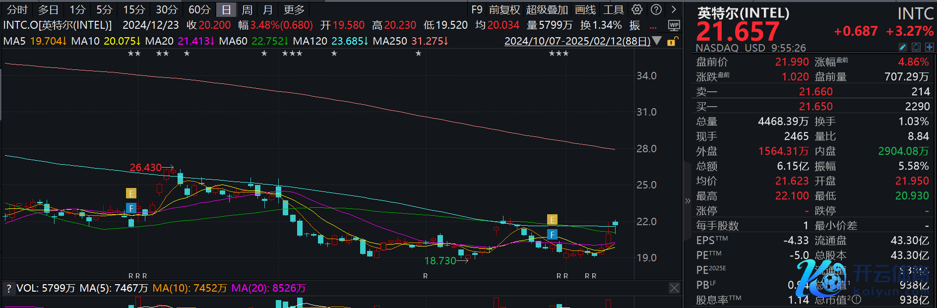Image resolution: width=937 pixels, height=308 pixels.
Task: Open the 超级叠加 overlay button
Action: [x=547, y=10]
